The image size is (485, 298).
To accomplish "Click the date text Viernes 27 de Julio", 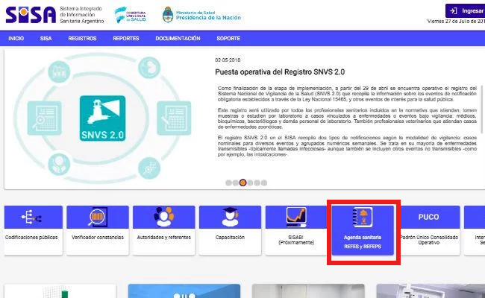I will point(456,22).
